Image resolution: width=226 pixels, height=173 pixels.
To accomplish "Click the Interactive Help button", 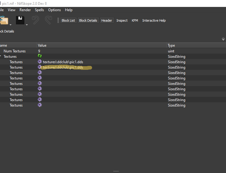I will tap(154, 20).
